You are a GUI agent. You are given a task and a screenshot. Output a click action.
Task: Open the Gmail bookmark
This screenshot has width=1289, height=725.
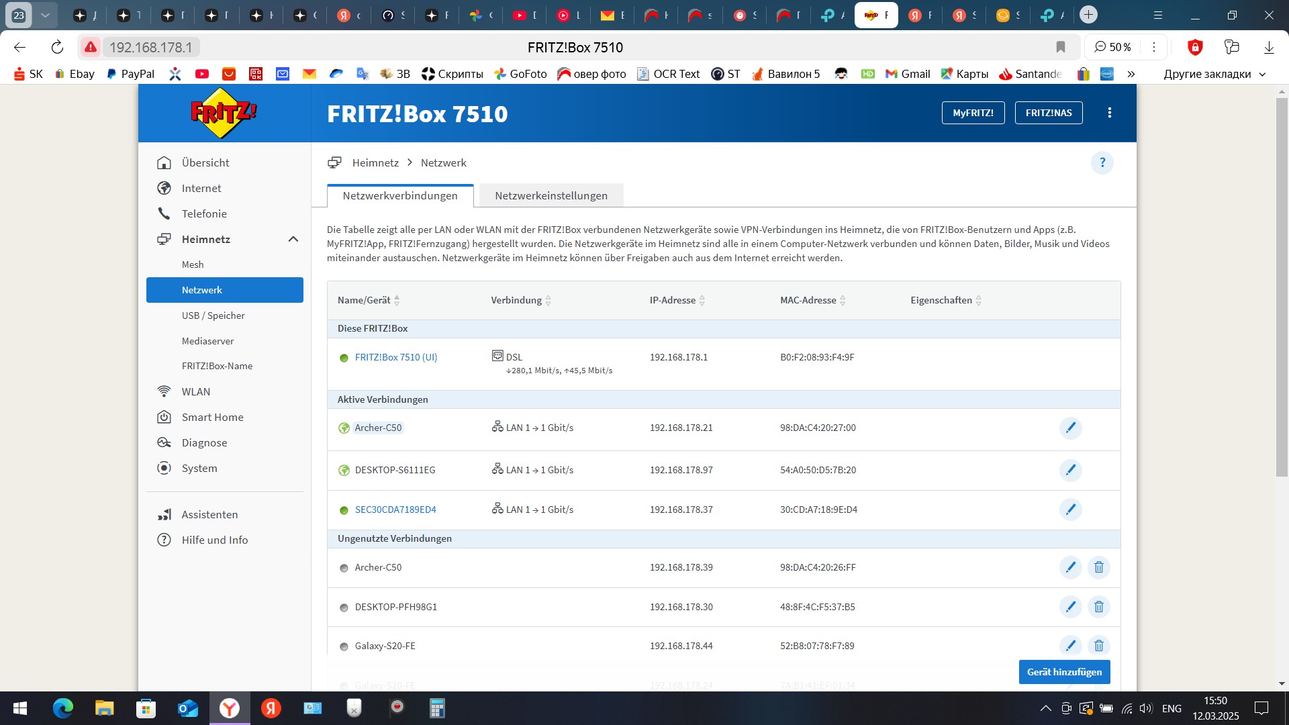point(908,74)
